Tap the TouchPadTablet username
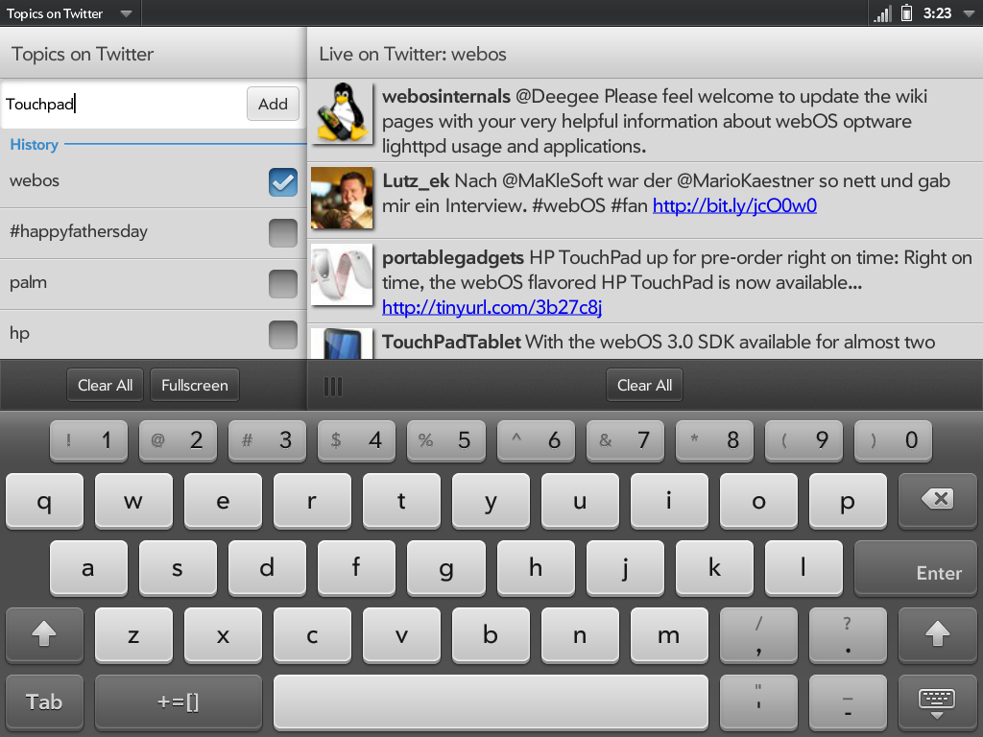This screenshot has height=737, width=983. click(451, 342)
